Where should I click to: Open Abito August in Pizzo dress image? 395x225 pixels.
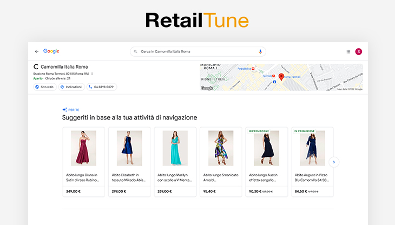click(312, 148)
